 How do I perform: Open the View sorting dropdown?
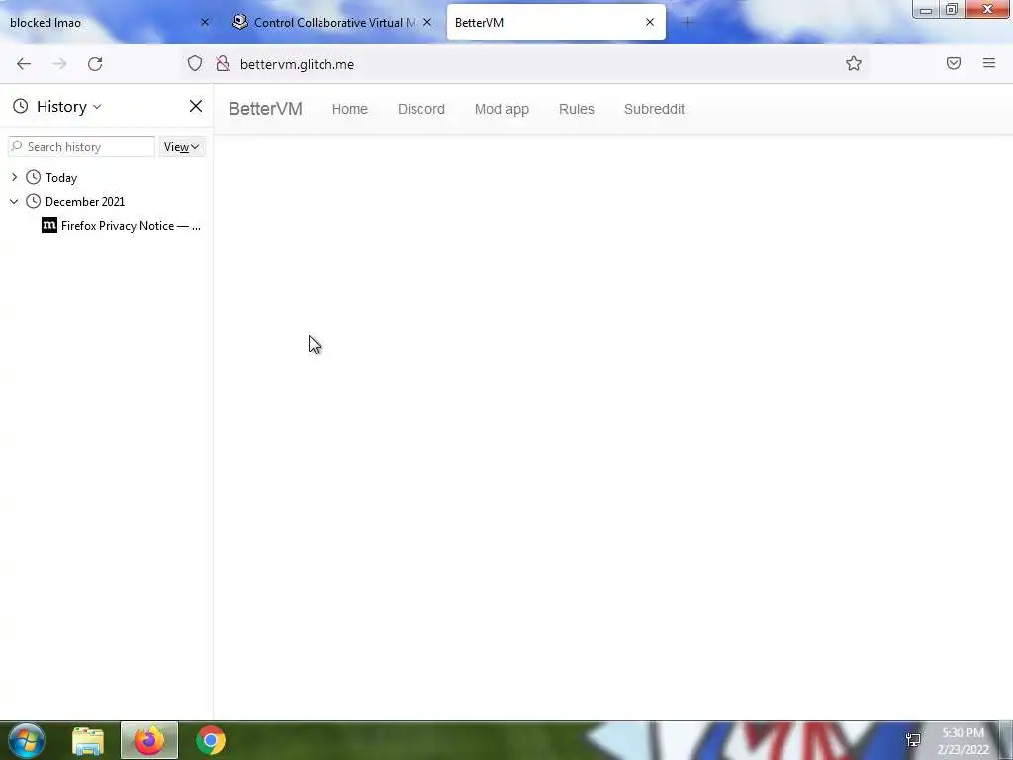(182, 147)
